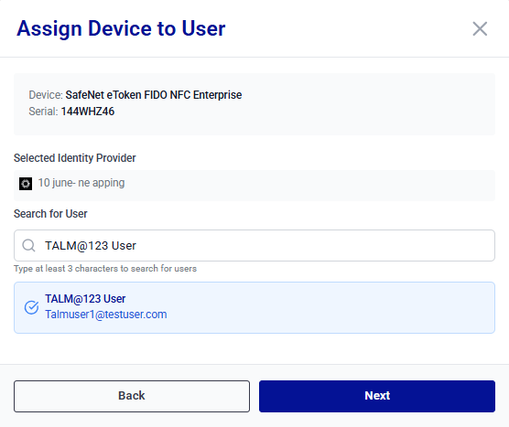Click the Serial label in info panel
This screenshot has width=509, height=427.
(44, 112)
